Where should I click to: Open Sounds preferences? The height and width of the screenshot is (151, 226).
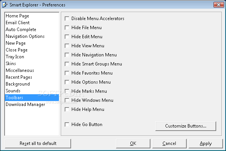pos(32,91)
